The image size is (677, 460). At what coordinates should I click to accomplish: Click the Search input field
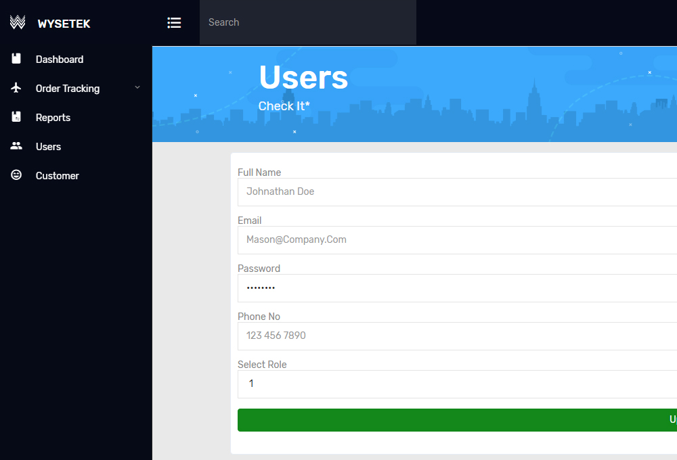(308, 22)
